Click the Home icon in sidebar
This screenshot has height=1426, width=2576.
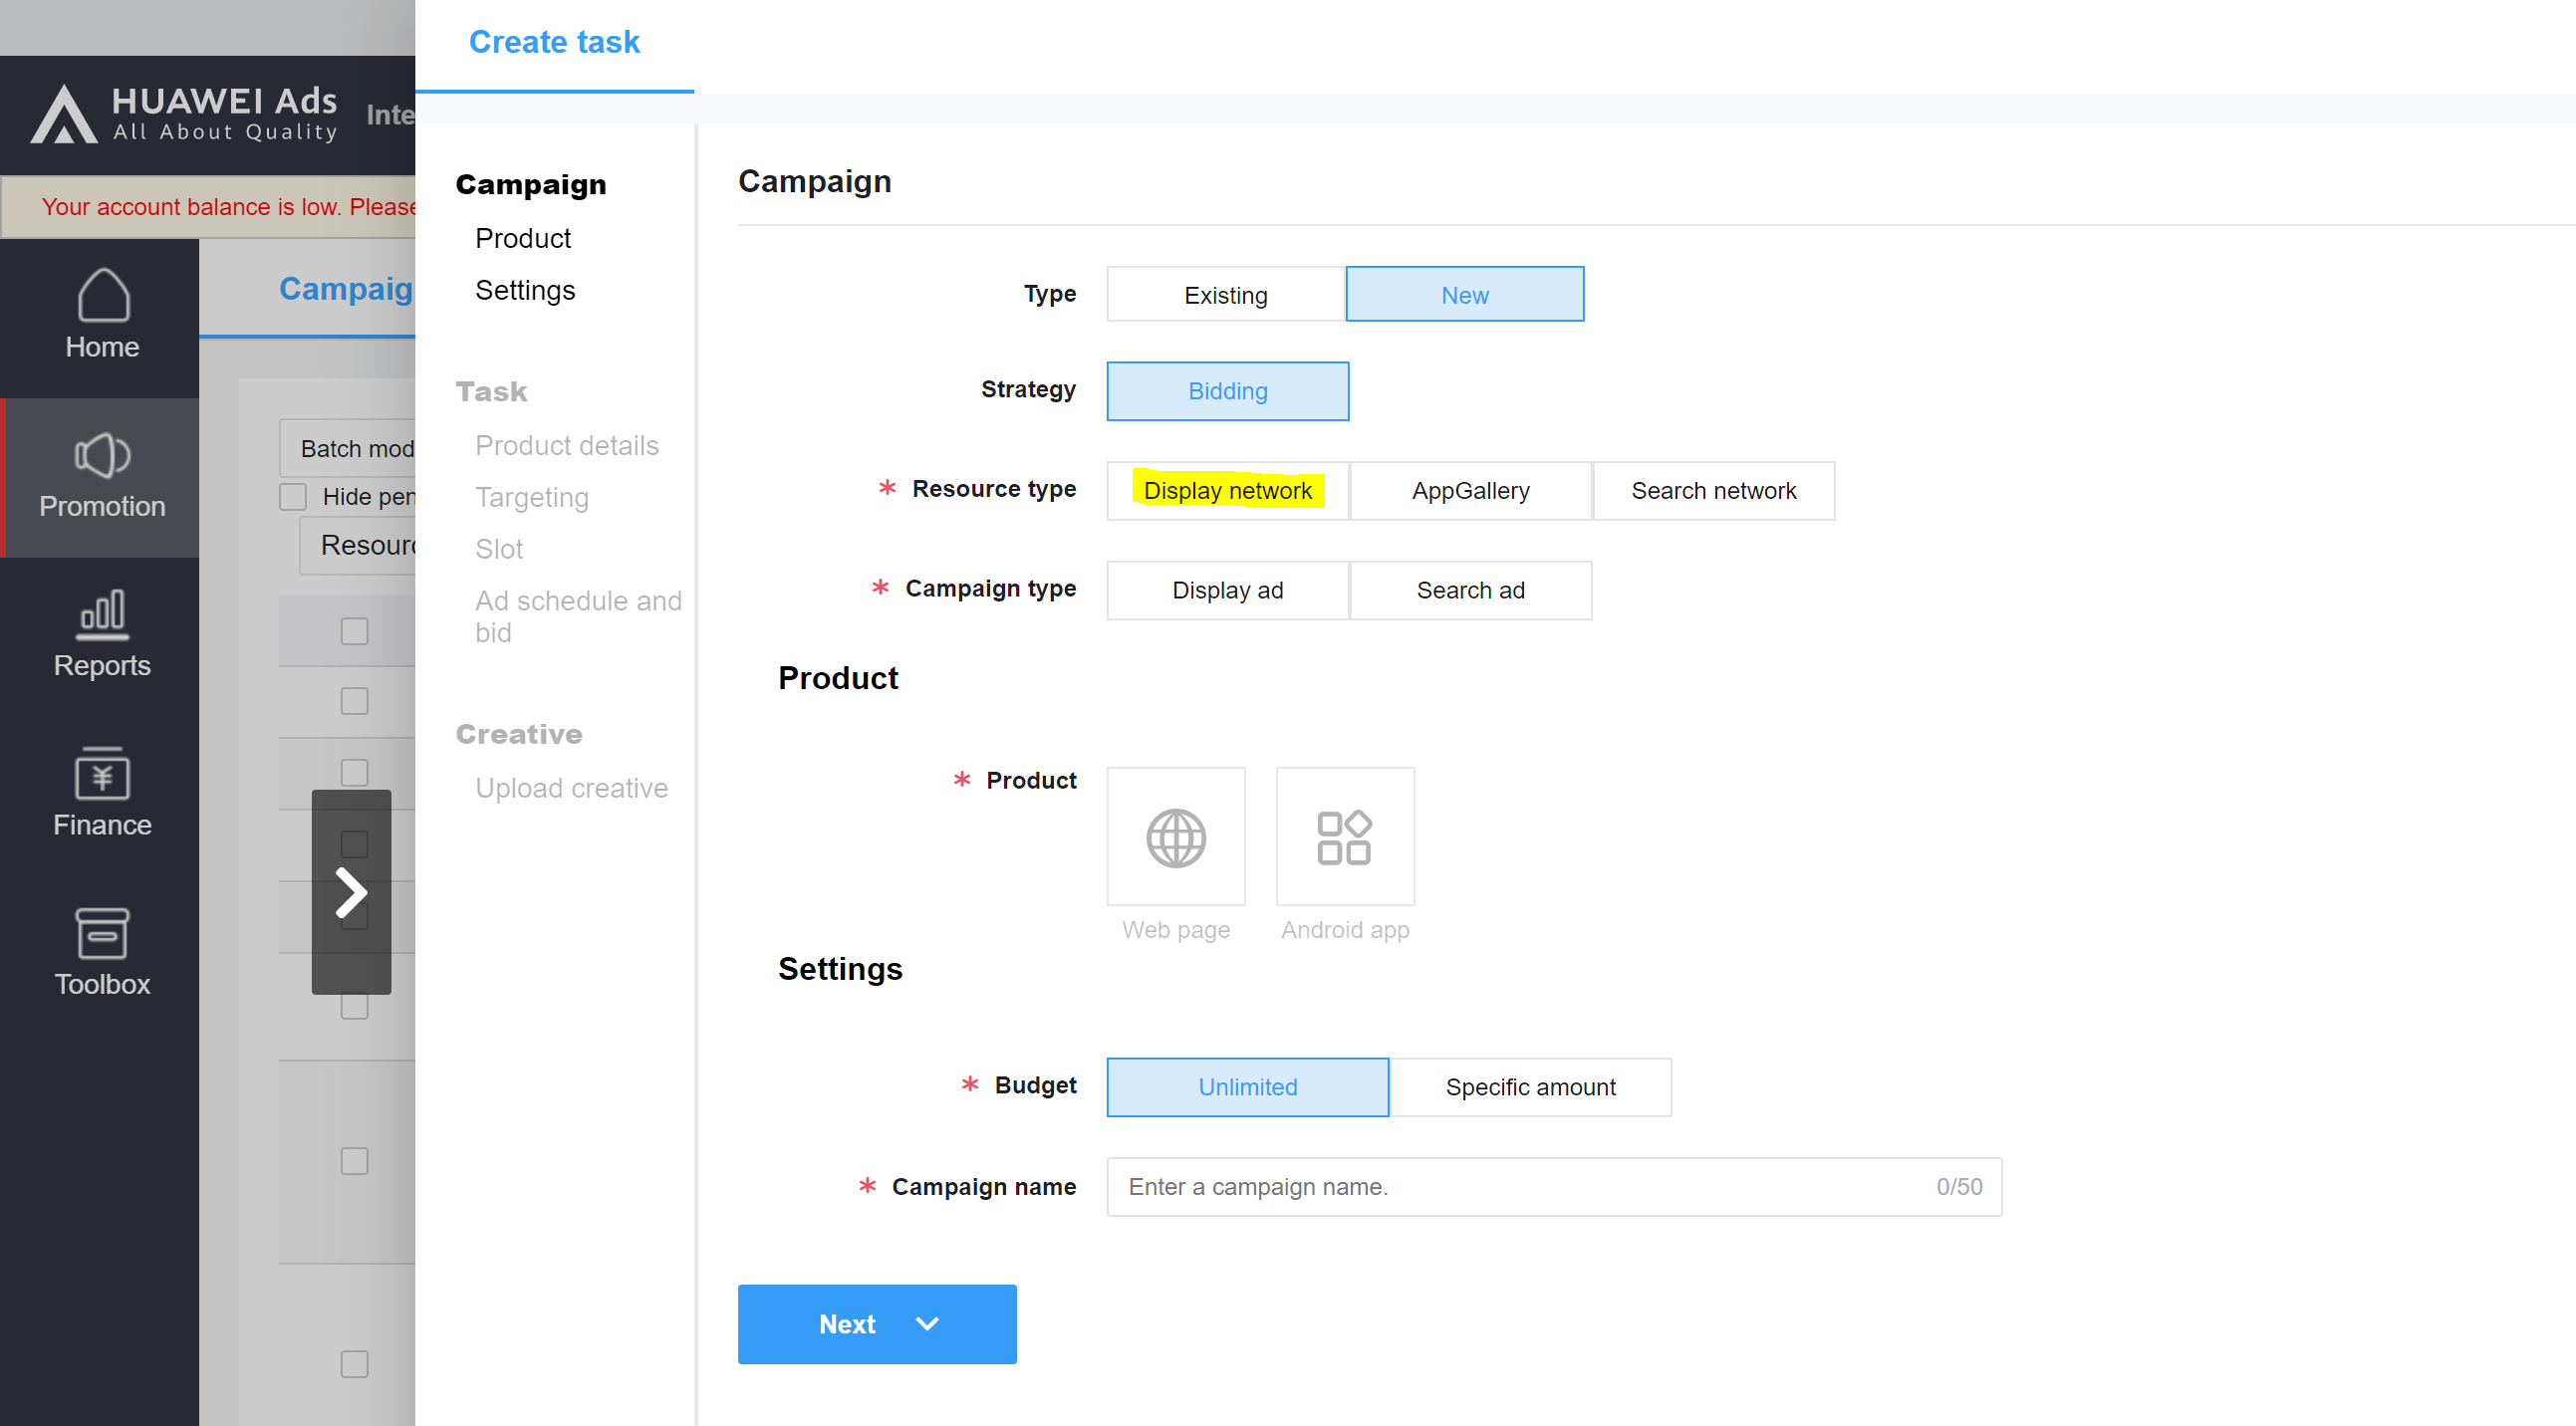(x=103, y=295)
